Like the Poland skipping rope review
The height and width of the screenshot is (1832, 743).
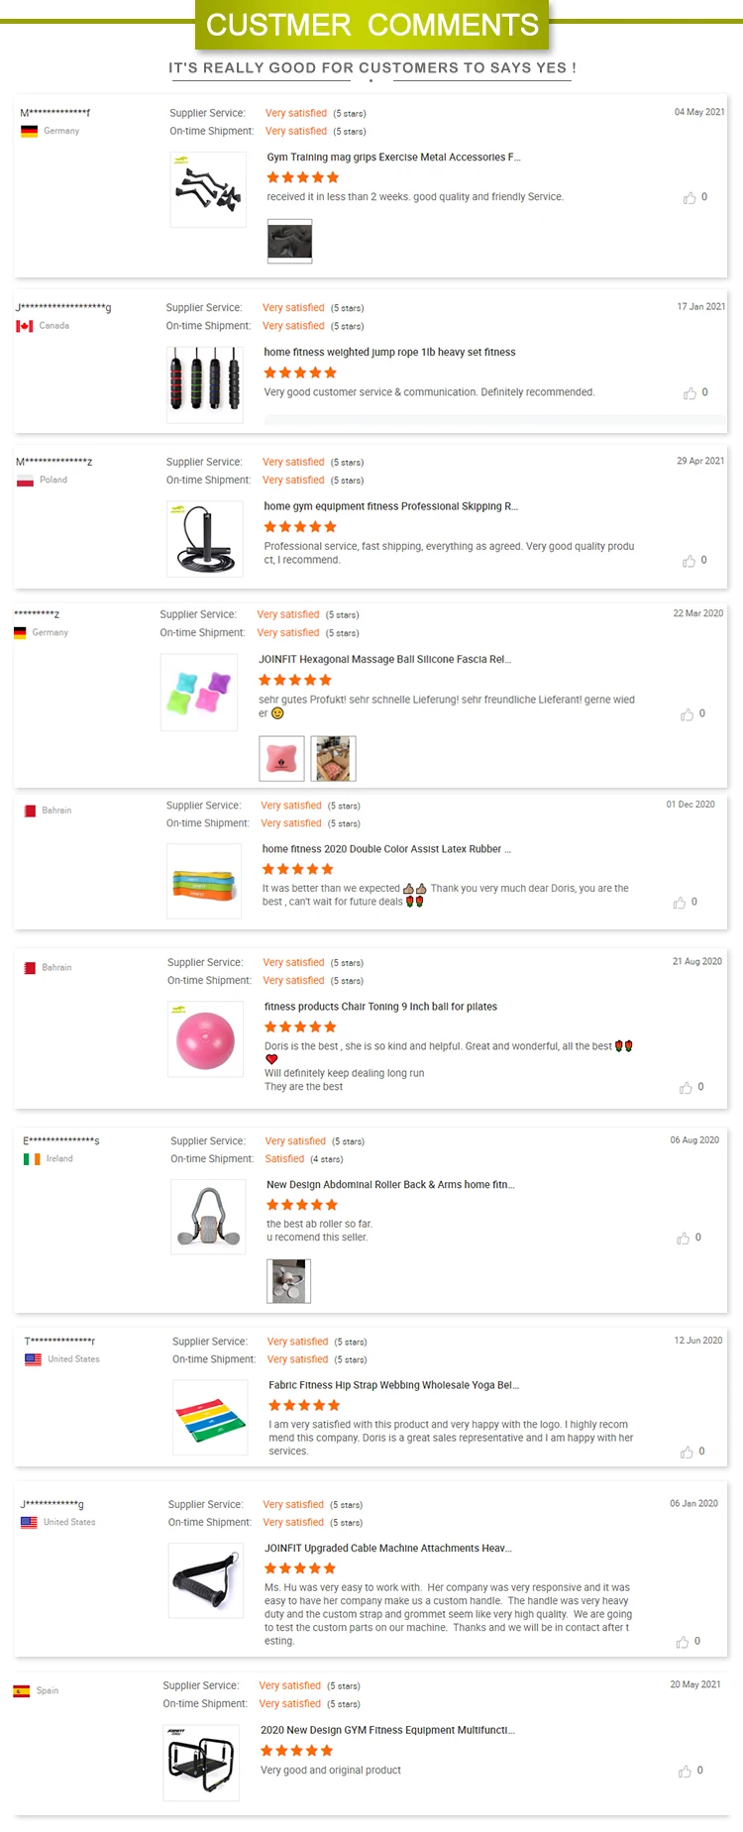(689, 561)
